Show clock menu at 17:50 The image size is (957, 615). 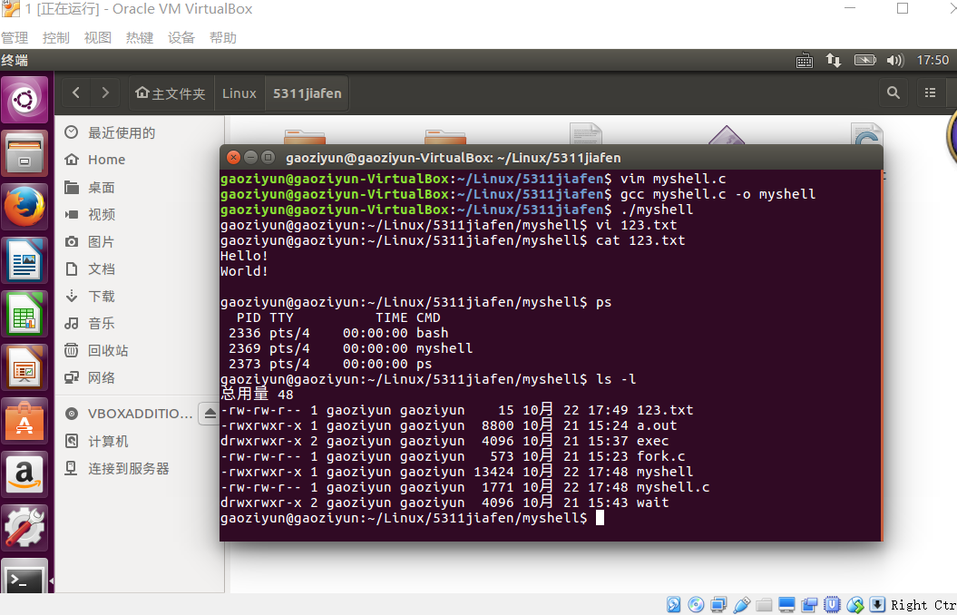933,60
